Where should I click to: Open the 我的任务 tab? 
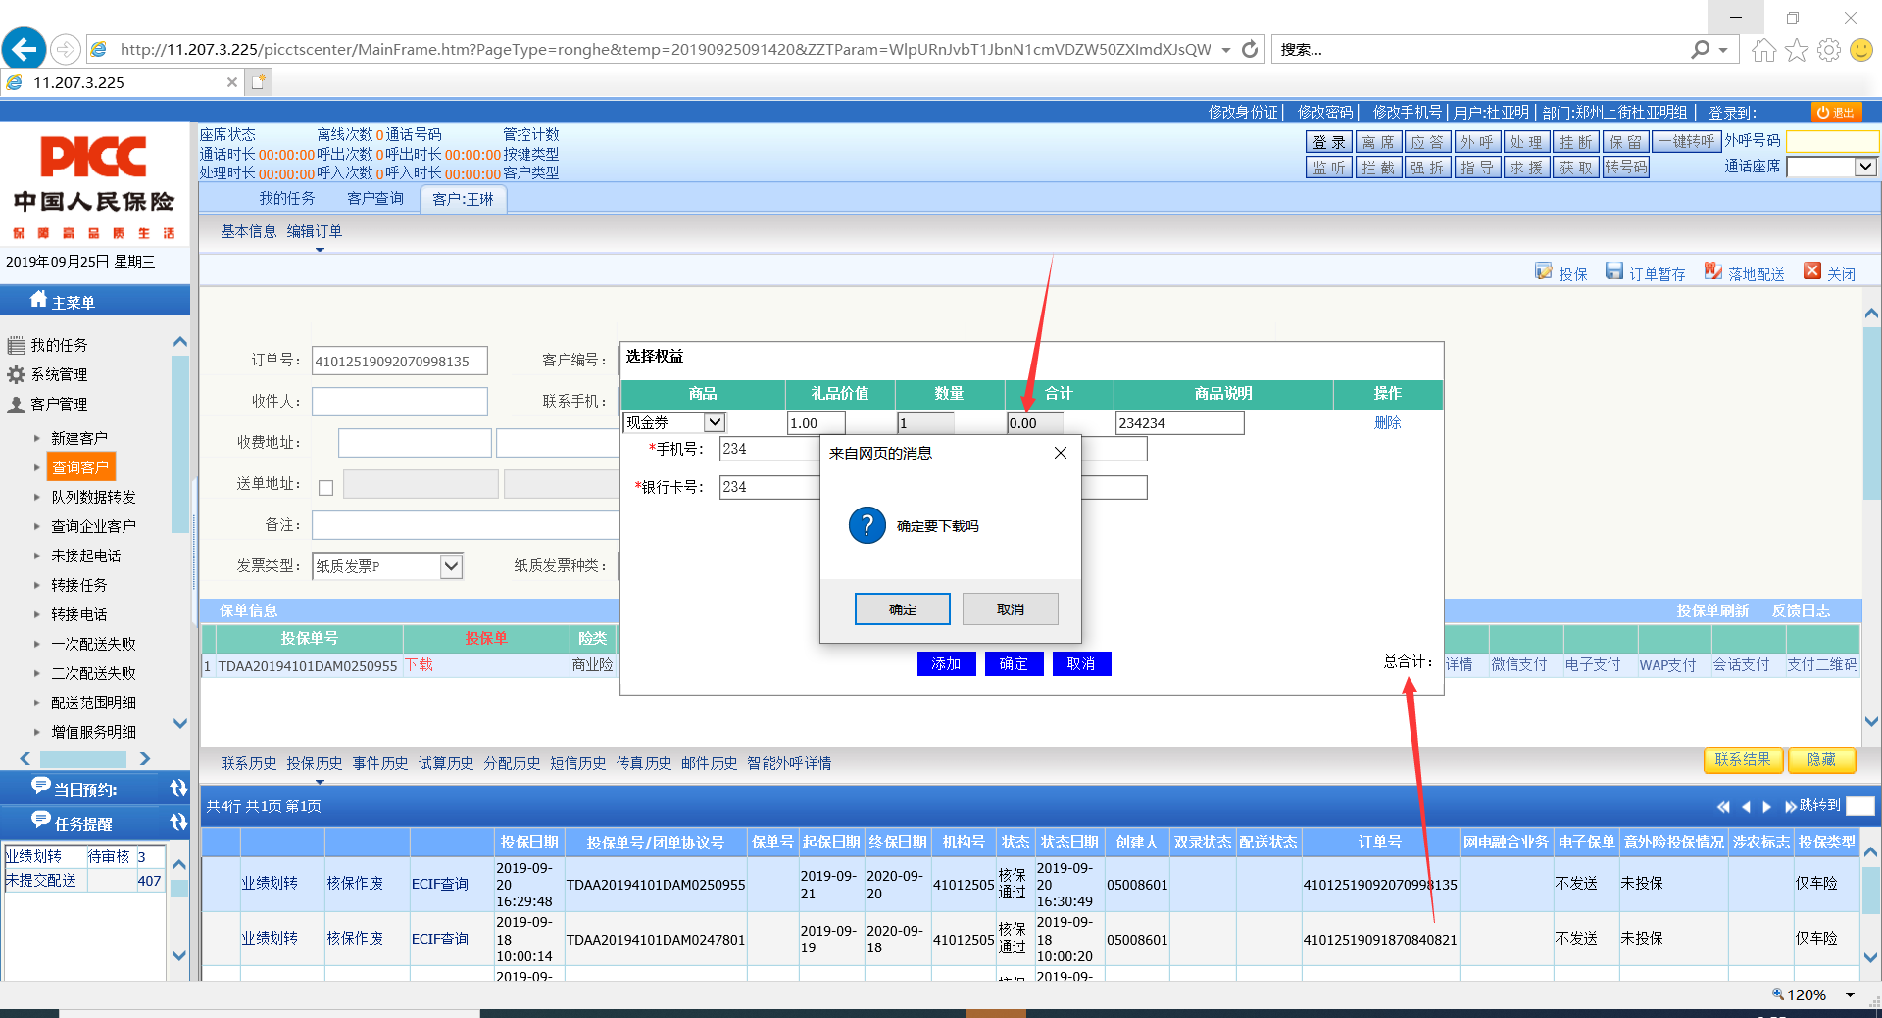(287, 199)
